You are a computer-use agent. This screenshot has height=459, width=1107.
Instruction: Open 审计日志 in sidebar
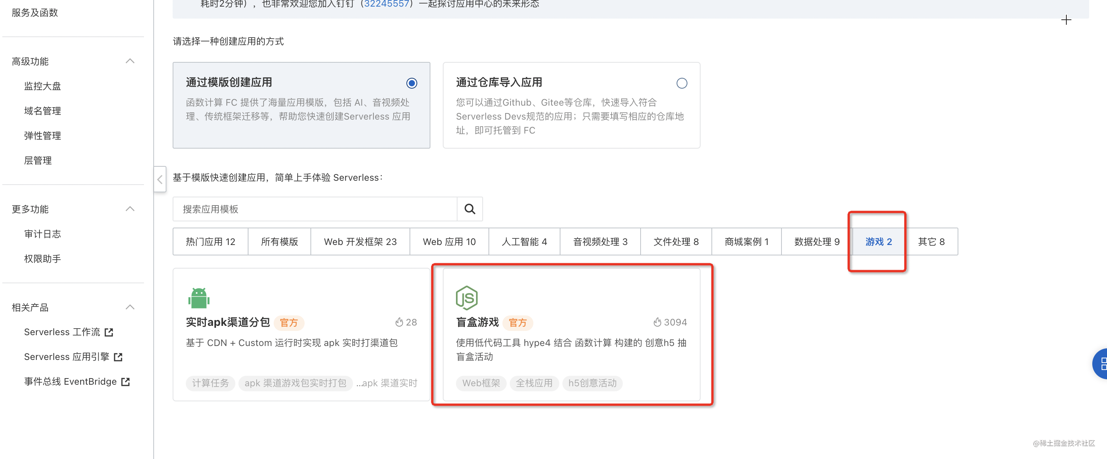[x=43, y=234]
